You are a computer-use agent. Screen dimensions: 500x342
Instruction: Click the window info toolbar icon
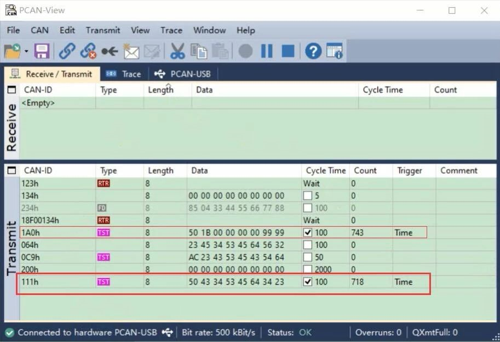tap(335, 51)
